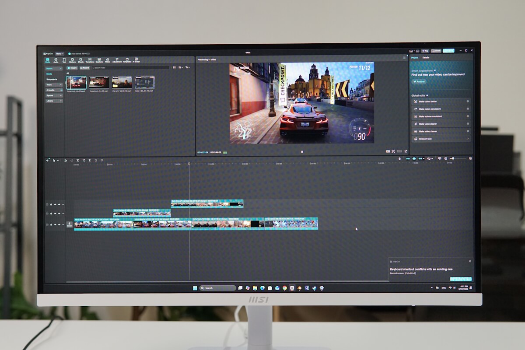Open the Media tab in the top toolbar
The height and width of the screenshot is (350, 525).
(x=48, y=60)
